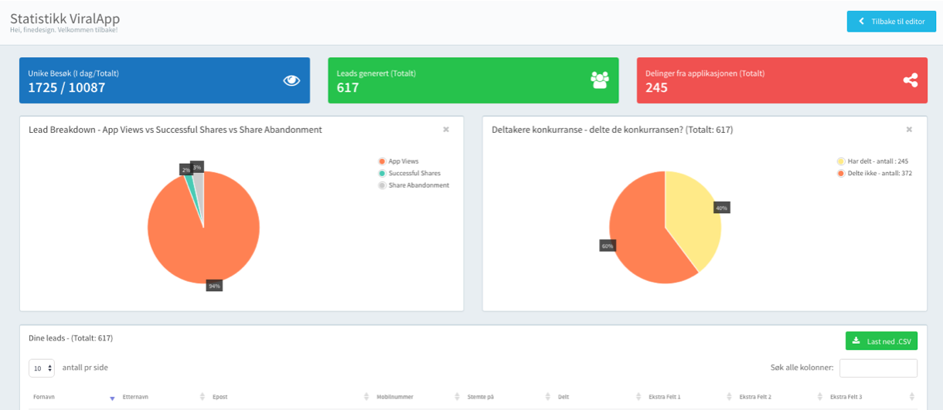Click the 245 shares value

point(656,88)
